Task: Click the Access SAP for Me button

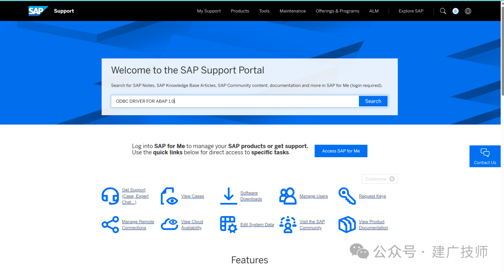Action: click(341, 151)
